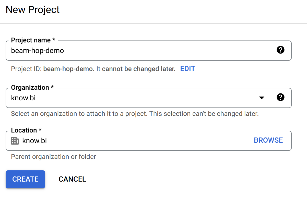Image resolution: width=307 pixels, height=204 pixels.
Task: Click the blue CREATE button
Action: (x=25, y=179)
